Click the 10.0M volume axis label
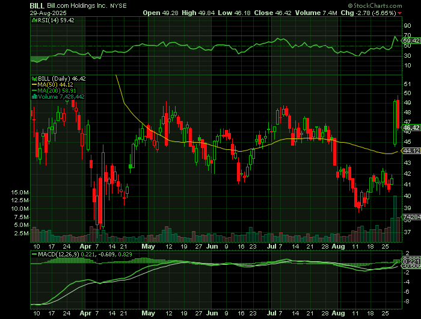This screenshot has width=421, height=319. click(20, 208)
